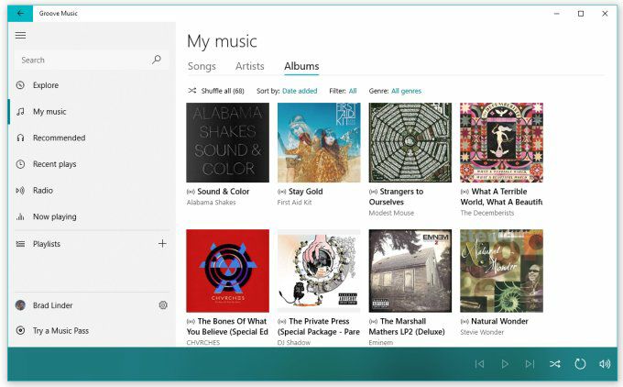
Task: Open the Genre All genres dropdown
Action: [x=395, y=91]
